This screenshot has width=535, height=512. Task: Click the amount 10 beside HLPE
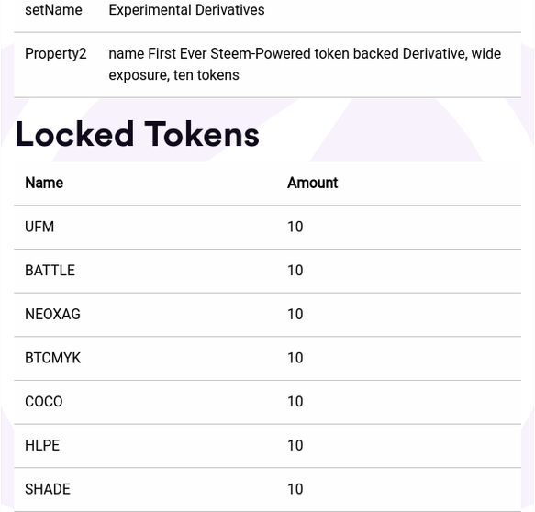[x=295, y=446]
